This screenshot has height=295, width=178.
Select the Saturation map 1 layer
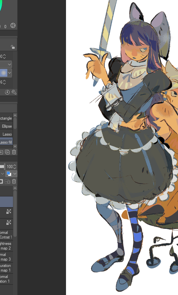click(x=6, y=268)
